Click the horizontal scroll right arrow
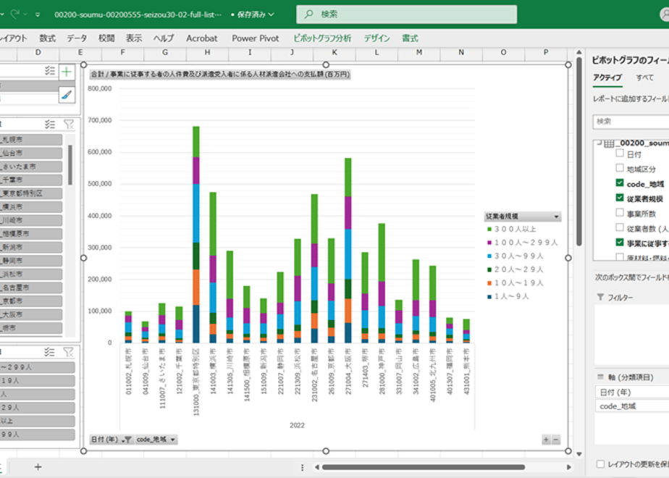This screenshot has width=669, height=478. point(569,467)
